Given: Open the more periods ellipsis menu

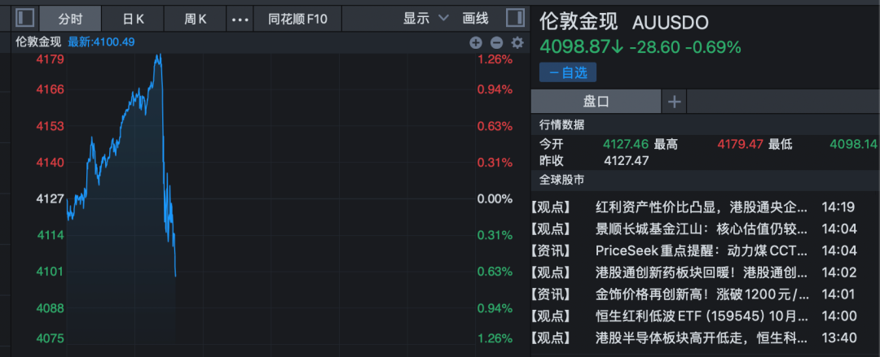Looking at the screenshot, I should pyautogui.click(x=240, y=18).
